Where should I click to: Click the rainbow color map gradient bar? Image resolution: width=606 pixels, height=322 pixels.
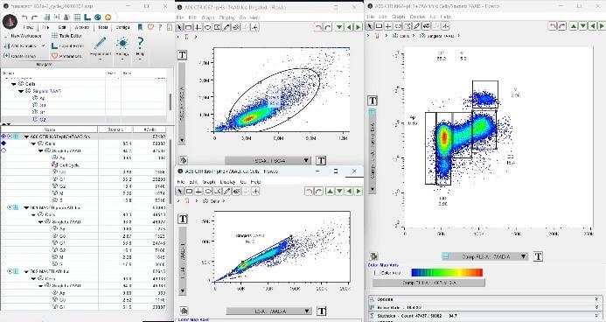pos(447,272)
